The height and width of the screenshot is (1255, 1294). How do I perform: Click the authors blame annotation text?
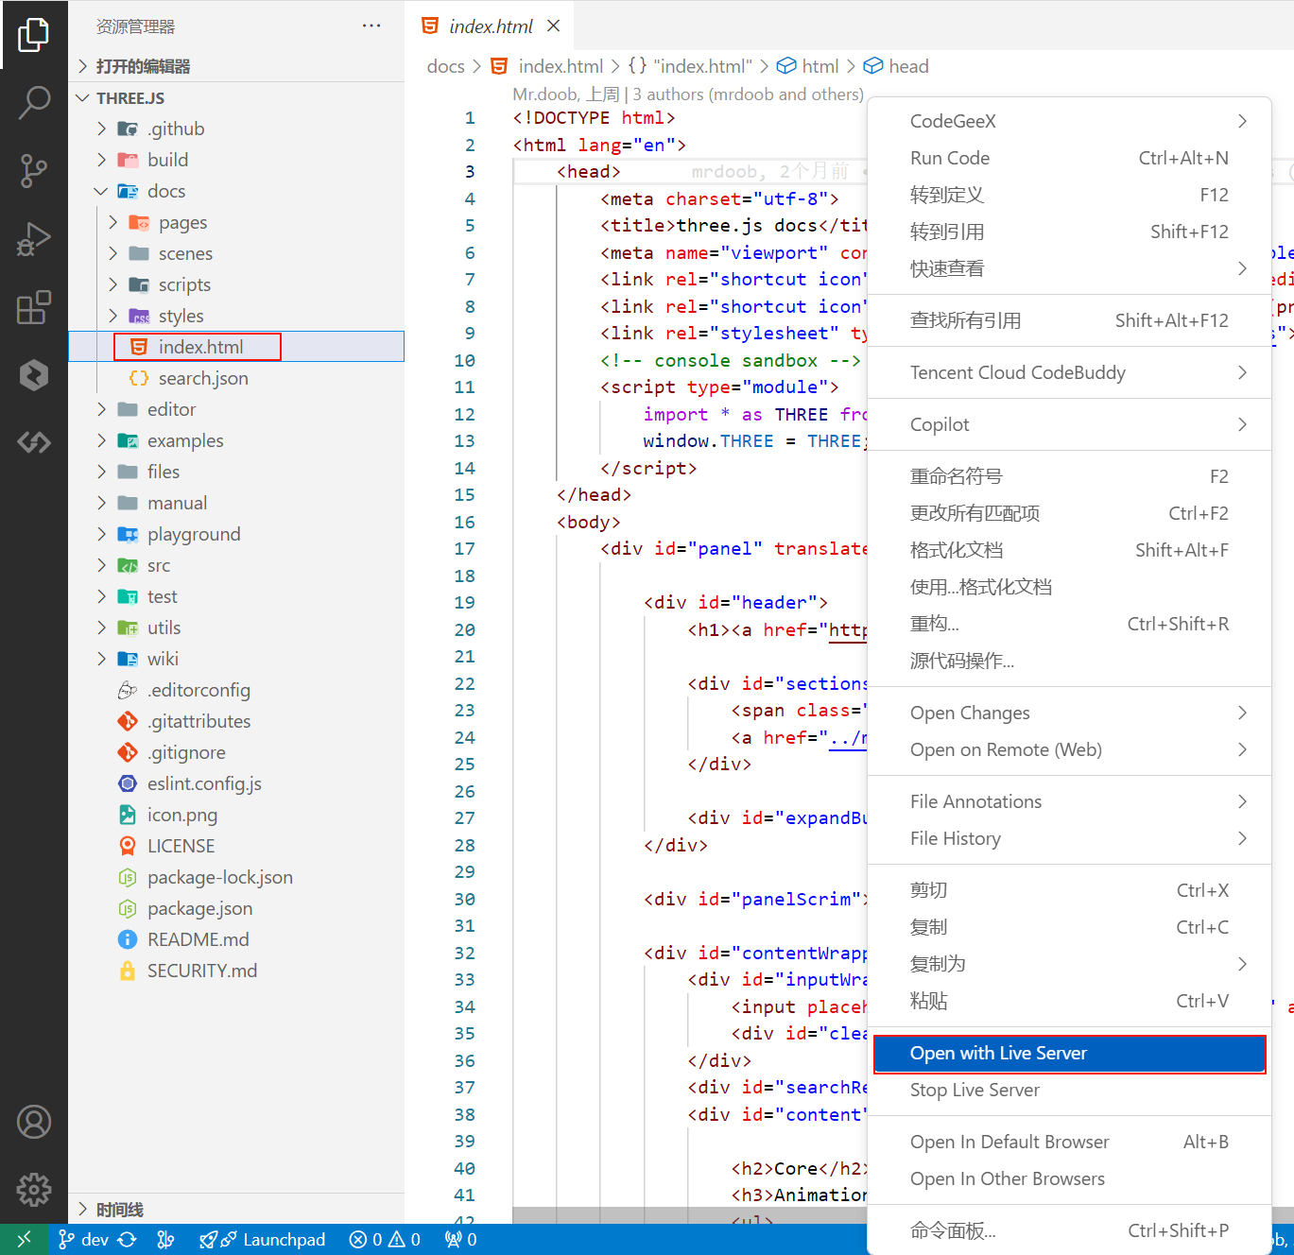(688, 94)
